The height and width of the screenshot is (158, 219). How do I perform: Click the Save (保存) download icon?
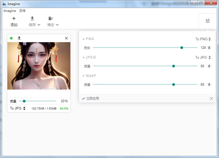coord(32,18)
